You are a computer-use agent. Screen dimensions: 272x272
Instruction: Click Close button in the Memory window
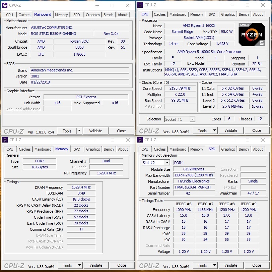pyautogui.click(x=122, y=265)
